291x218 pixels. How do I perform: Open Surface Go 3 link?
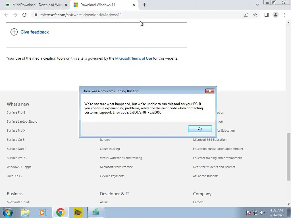pyautogui.click(x=16, y=140)
